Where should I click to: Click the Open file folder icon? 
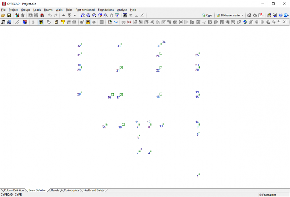pos(3,15)
